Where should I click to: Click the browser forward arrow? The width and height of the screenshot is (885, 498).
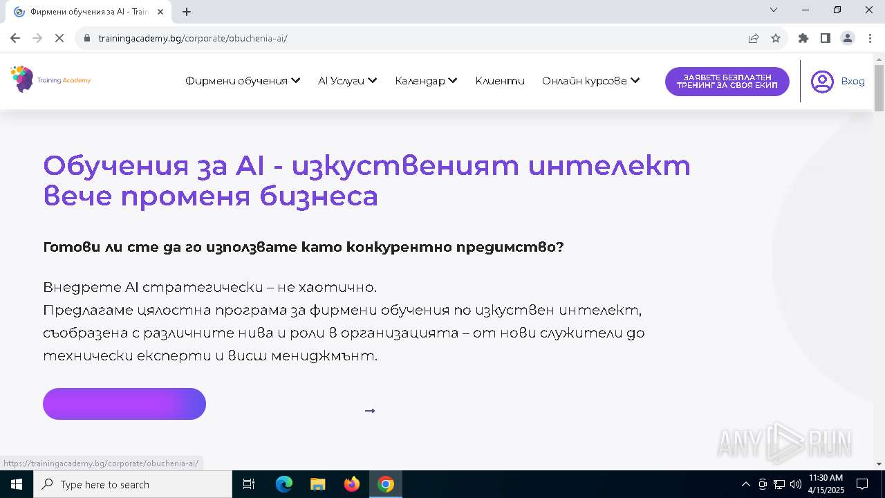[37, 38]
